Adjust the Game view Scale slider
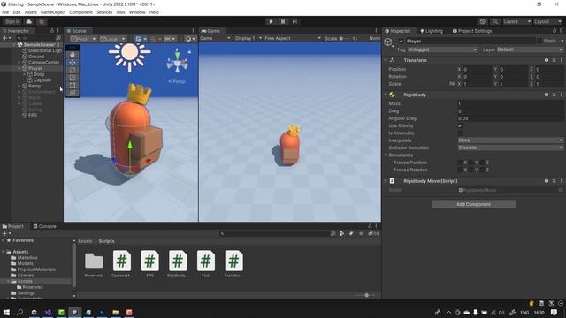The image size is (566, 318). pyautogui.click(x=344, y=38)
